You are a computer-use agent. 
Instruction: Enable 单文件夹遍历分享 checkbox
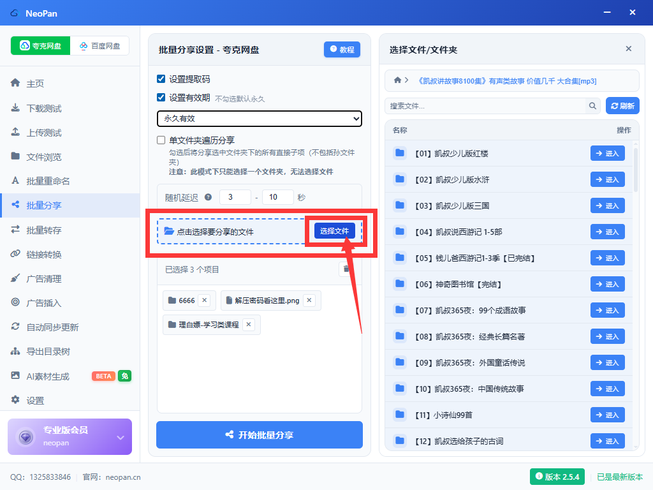click(x=161, y=140)
